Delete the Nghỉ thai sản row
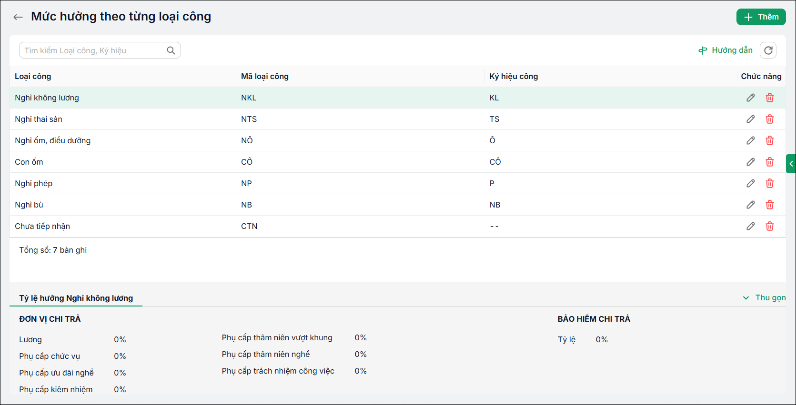This screenshot has width=796, height=405. (x=770, y=119)
